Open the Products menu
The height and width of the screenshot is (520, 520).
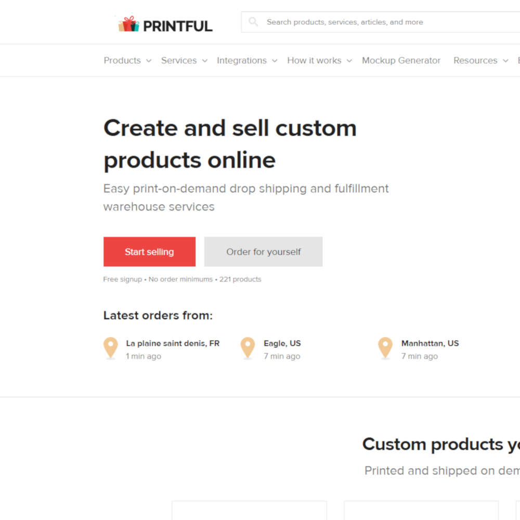(122, 60)
